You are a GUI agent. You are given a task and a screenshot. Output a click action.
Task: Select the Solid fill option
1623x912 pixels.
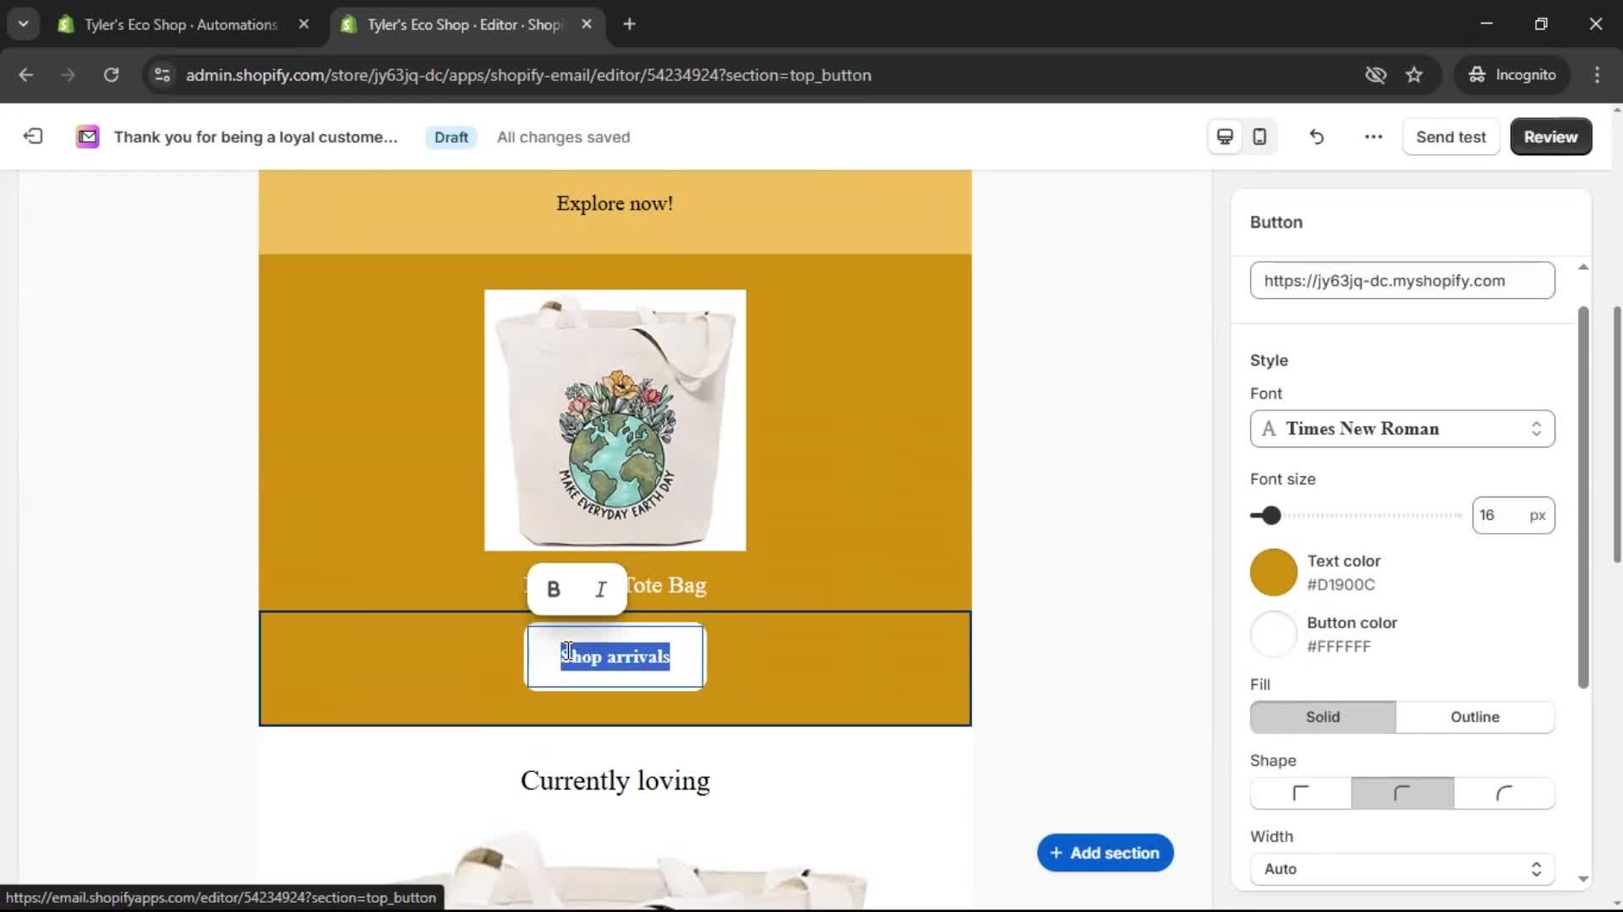1321,717
